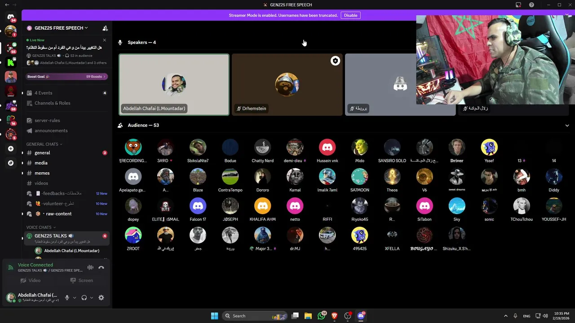Deafen with the headphones icon
The width and height of the screenshot is (575, 323).
(x=84, y=297)
